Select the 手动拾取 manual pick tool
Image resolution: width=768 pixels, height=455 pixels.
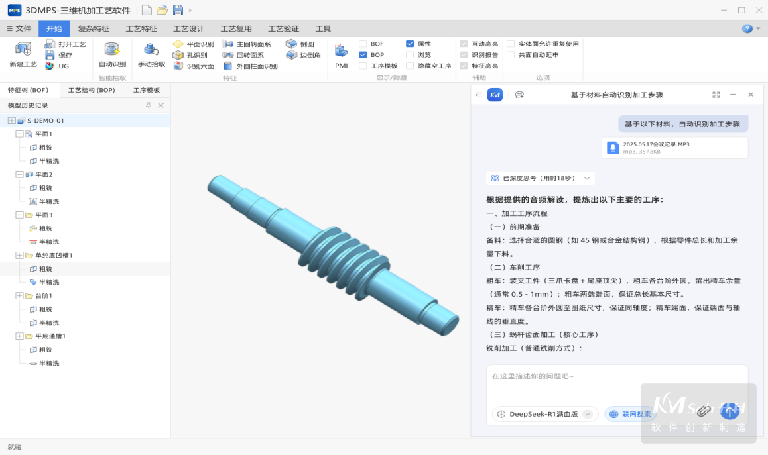[151, 50]
